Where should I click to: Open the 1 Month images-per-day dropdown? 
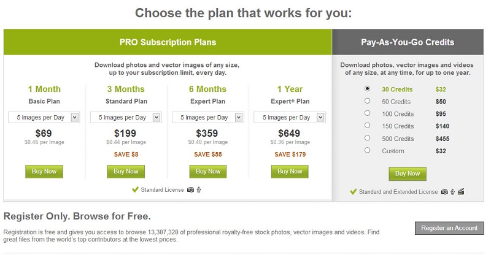coord(44,117)
